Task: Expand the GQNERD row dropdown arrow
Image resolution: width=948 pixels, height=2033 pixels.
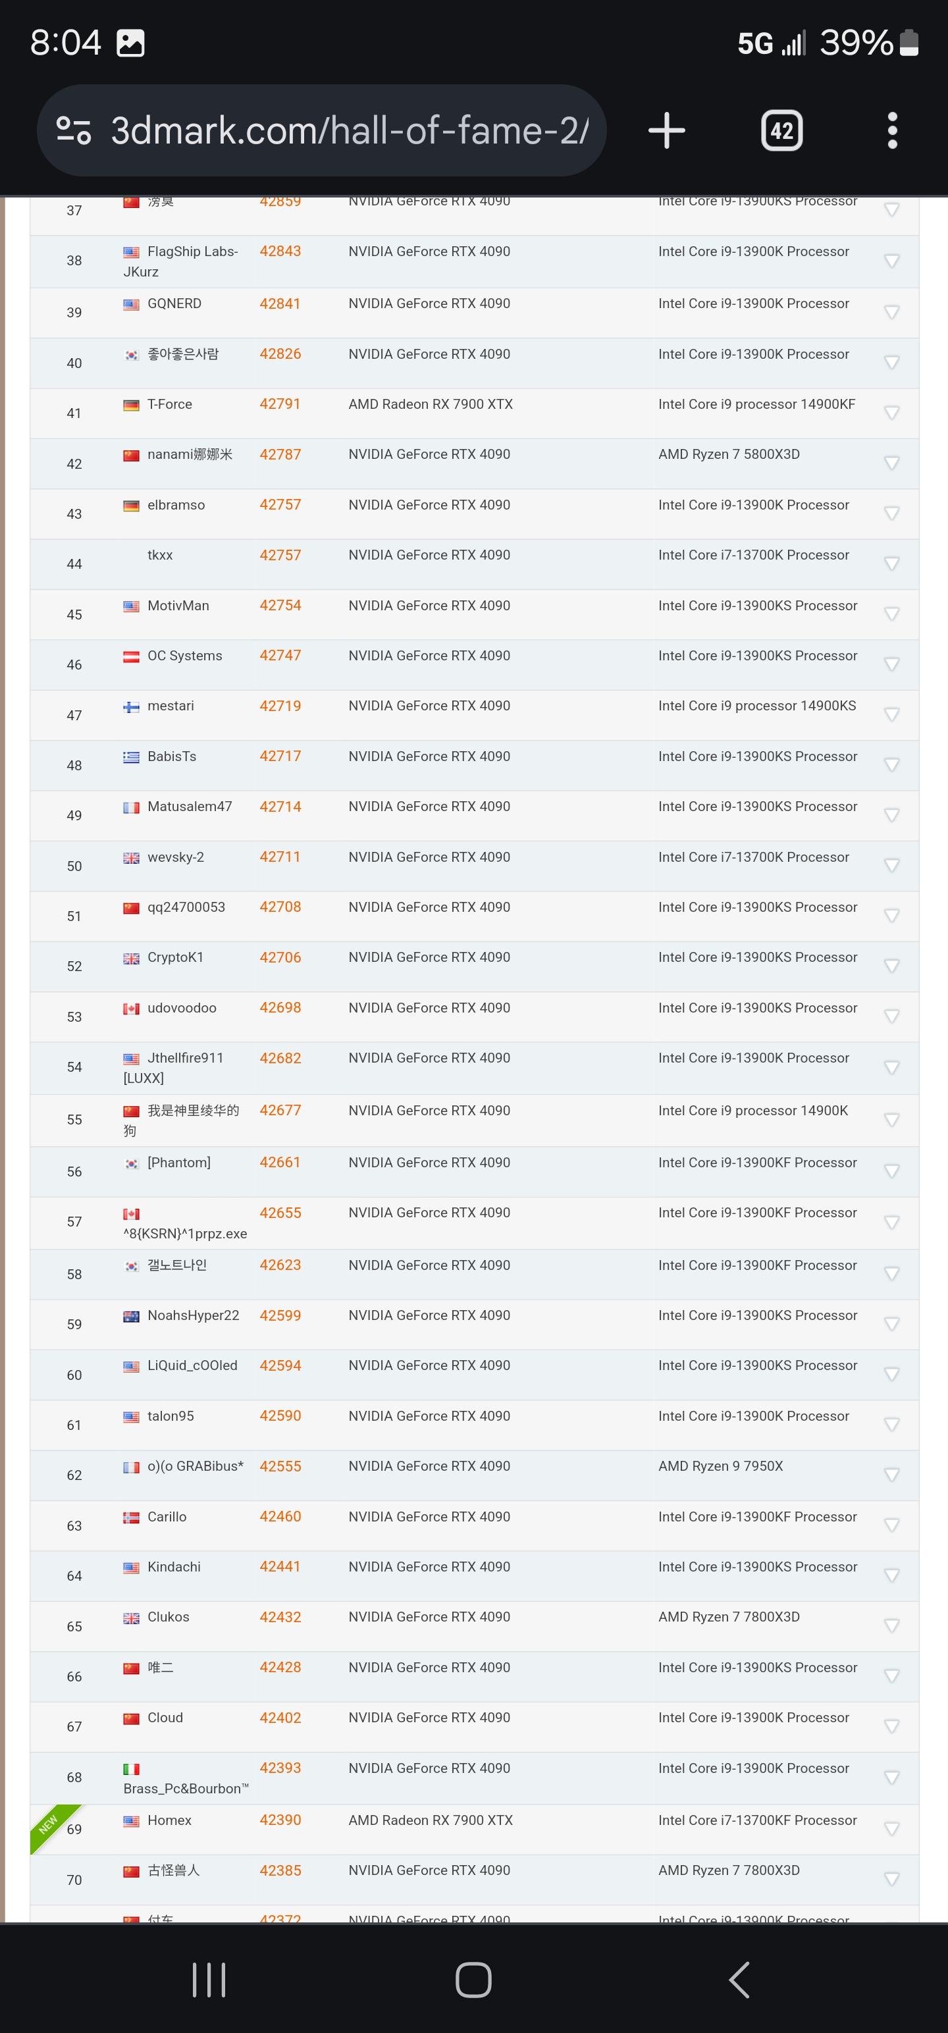Action: pos(891,313)
